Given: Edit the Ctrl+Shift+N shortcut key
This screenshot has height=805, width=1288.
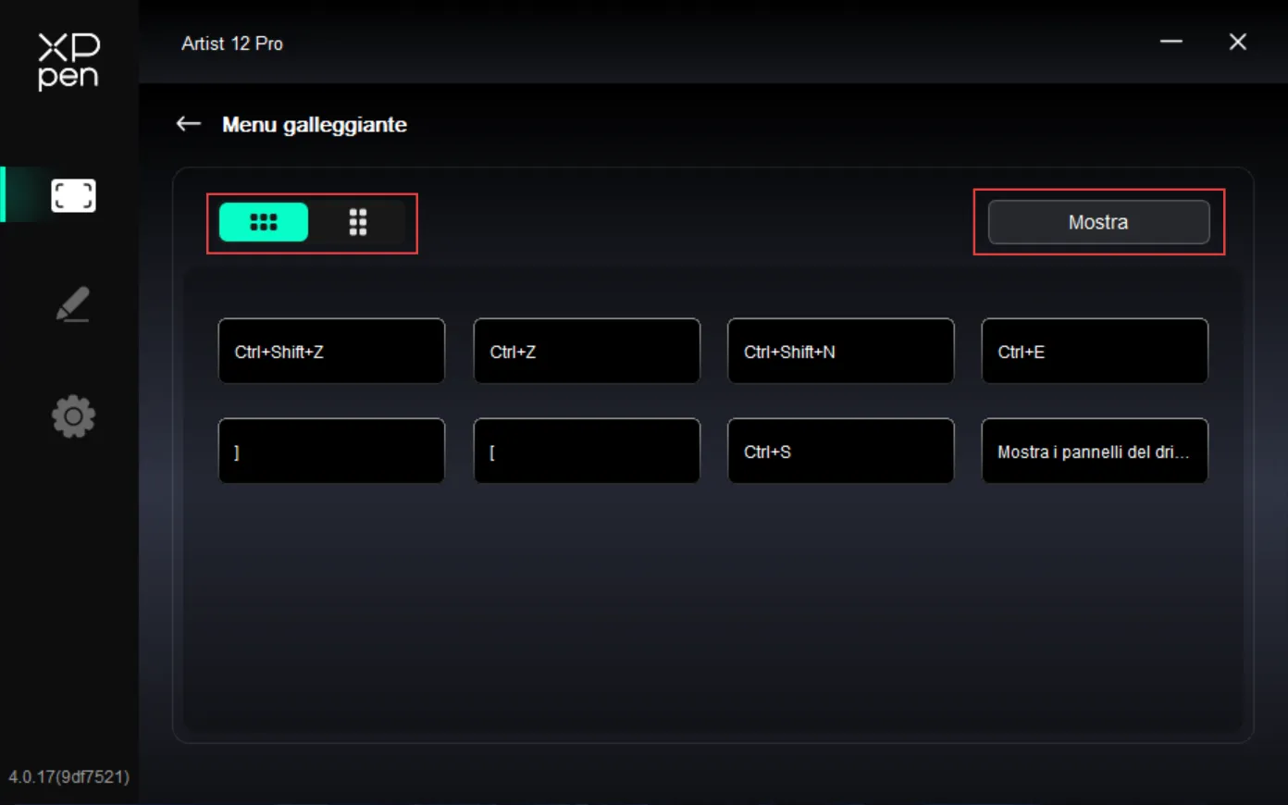Looking at the screenshot, I should point(841,351).
